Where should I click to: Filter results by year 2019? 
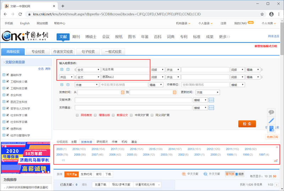click(79, 149)
